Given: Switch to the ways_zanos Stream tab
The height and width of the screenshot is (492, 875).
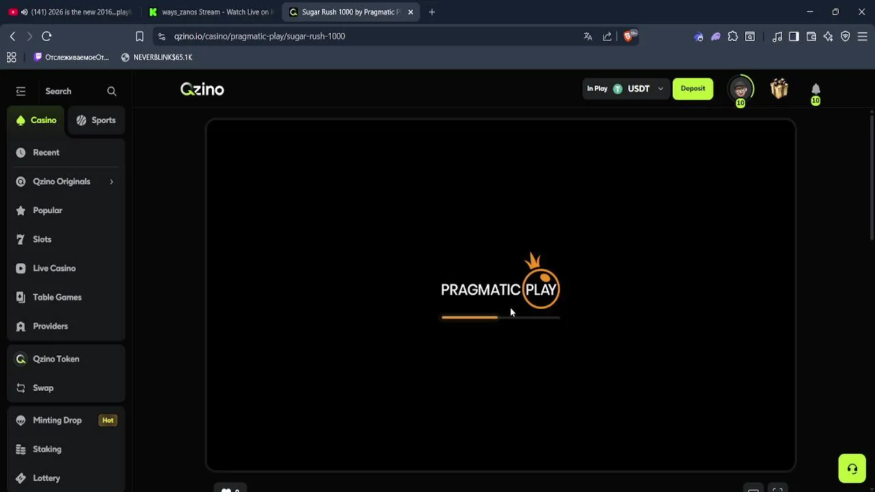Looking at the screenshot, I should point(210,12).
